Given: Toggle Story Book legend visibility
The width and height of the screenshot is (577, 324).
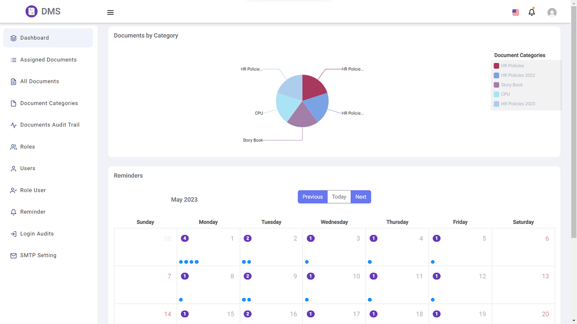Looking at the screenshot, I should (512, 85).
